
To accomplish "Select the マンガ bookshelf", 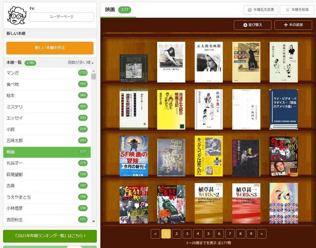I will pyautogui.click(x=47, y=73).
